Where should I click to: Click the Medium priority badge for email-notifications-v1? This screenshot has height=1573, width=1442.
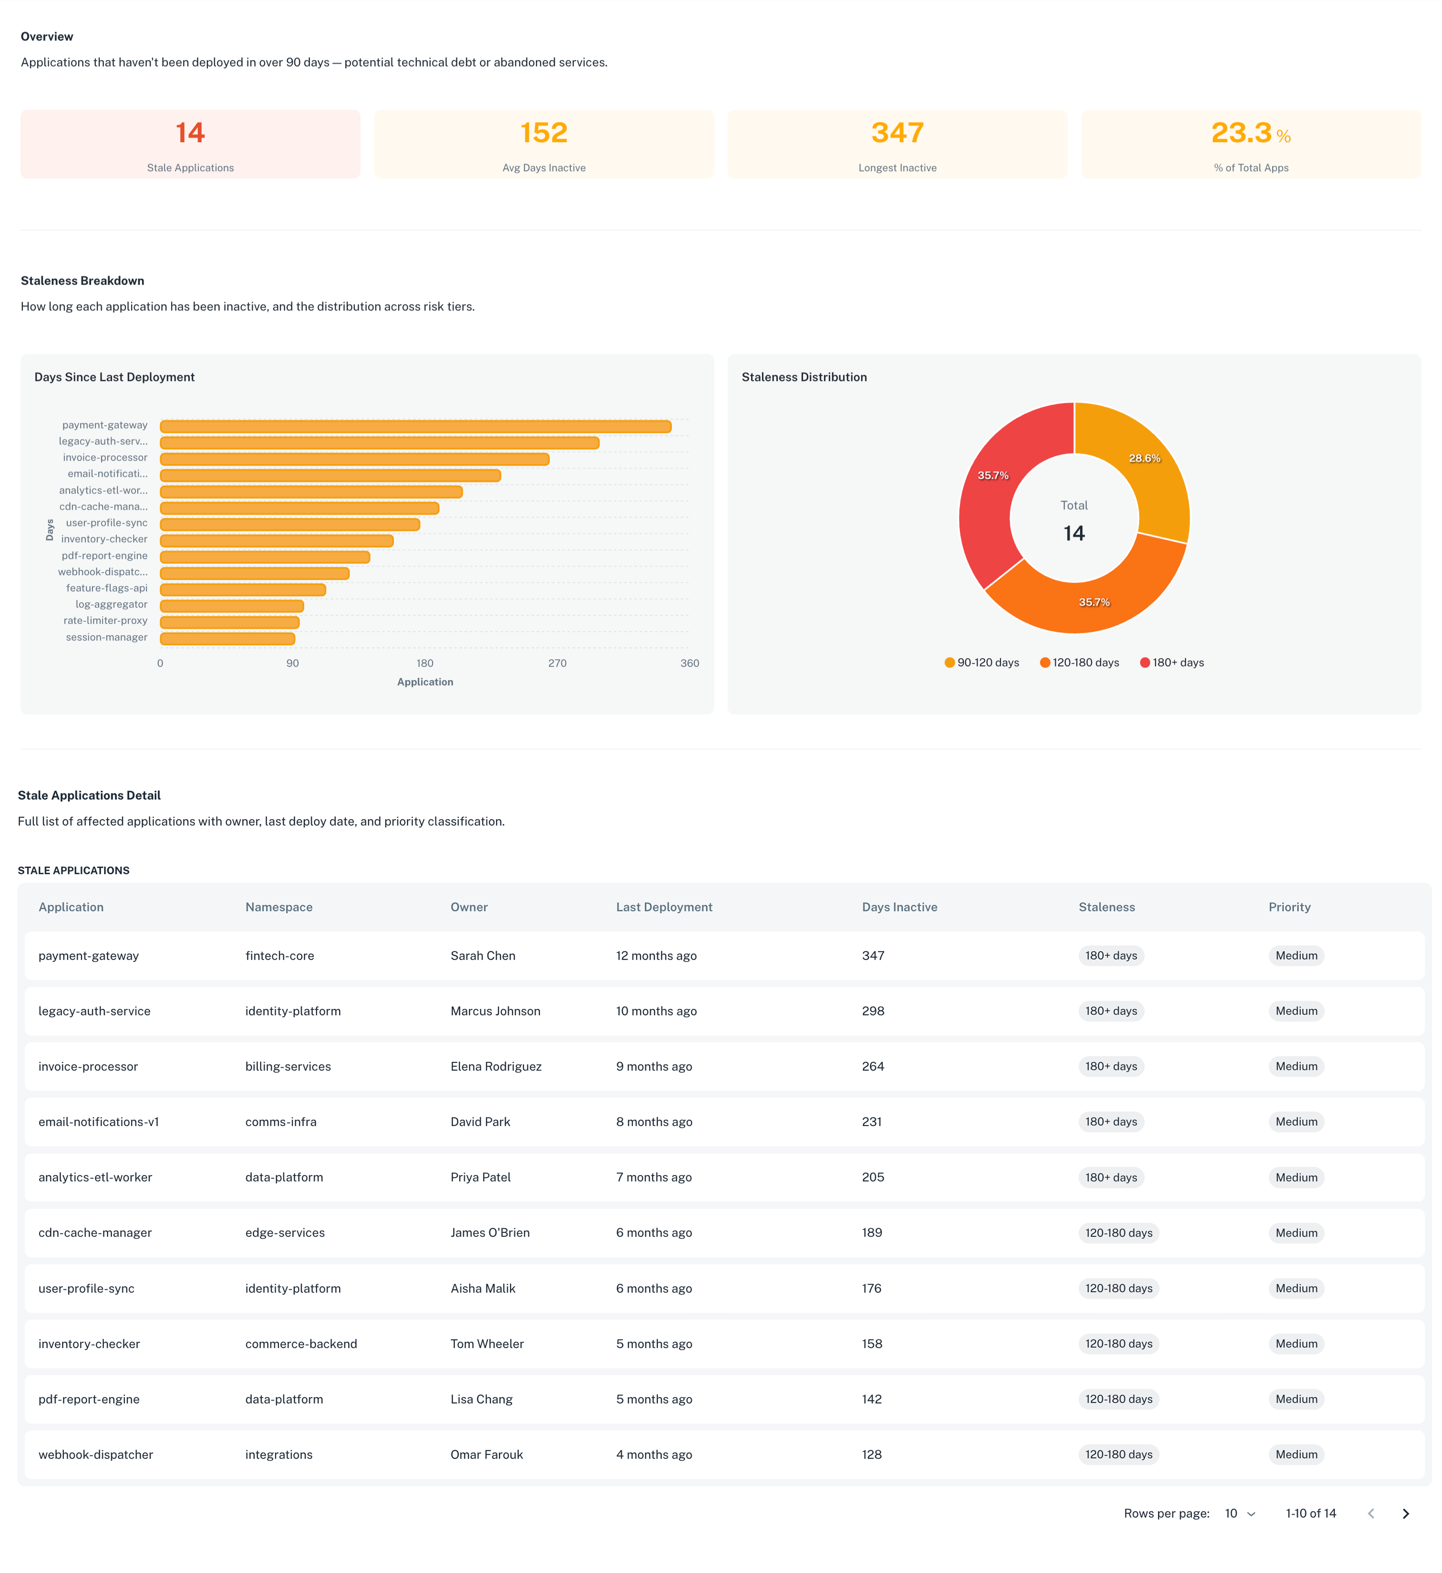pos(1296,1122)
